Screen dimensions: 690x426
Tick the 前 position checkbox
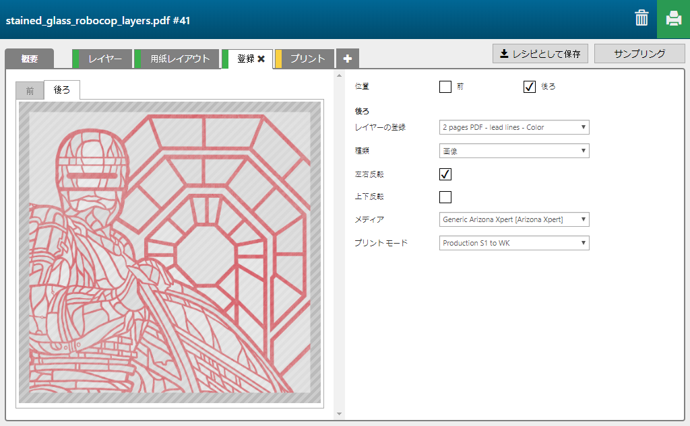pos(445,87)
